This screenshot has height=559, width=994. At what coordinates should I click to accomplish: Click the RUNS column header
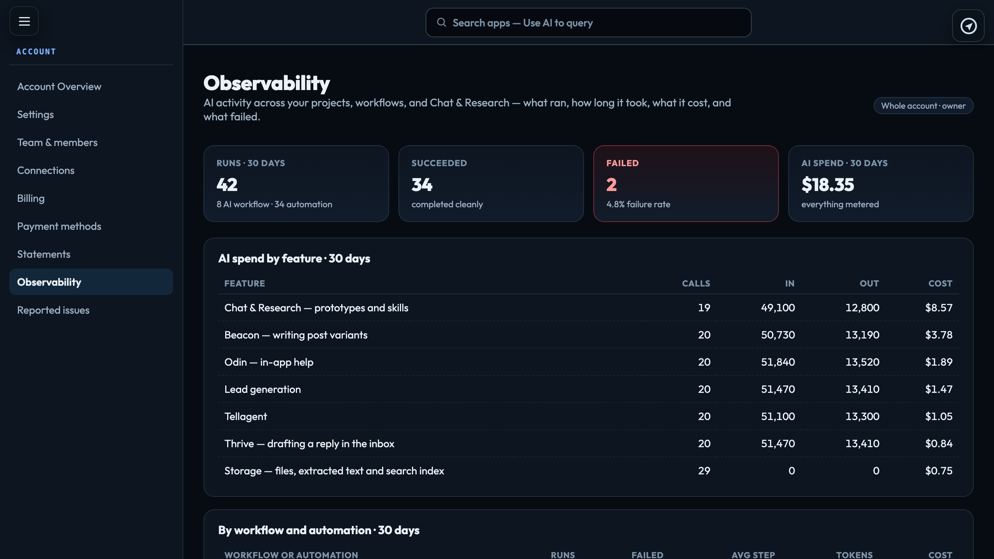[563, 555]
